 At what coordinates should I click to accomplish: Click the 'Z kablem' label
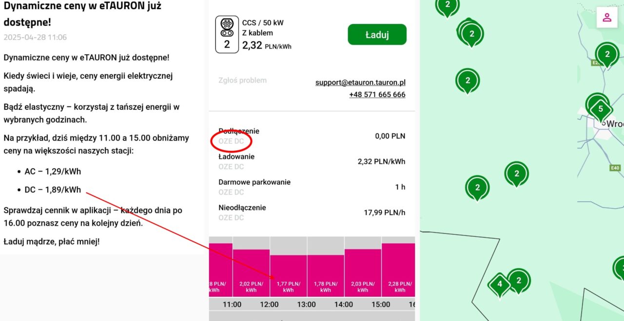(x=257, y=33)
